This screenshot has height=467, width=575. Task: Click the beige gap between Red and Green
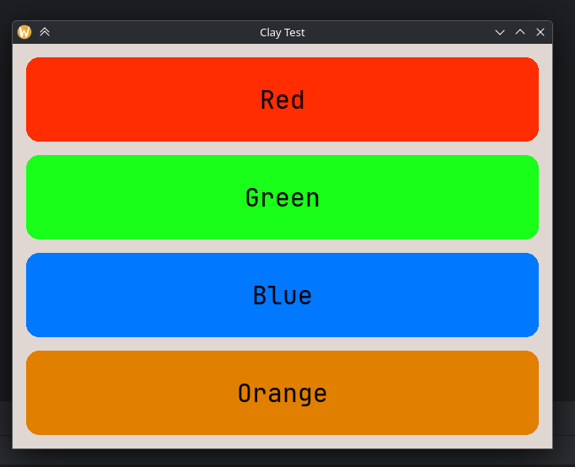click(282, 148)
